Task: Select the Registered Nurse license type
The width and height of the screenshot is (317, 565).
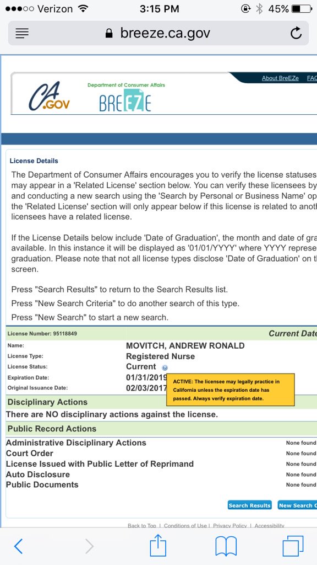Action: (x=160, y=356)
